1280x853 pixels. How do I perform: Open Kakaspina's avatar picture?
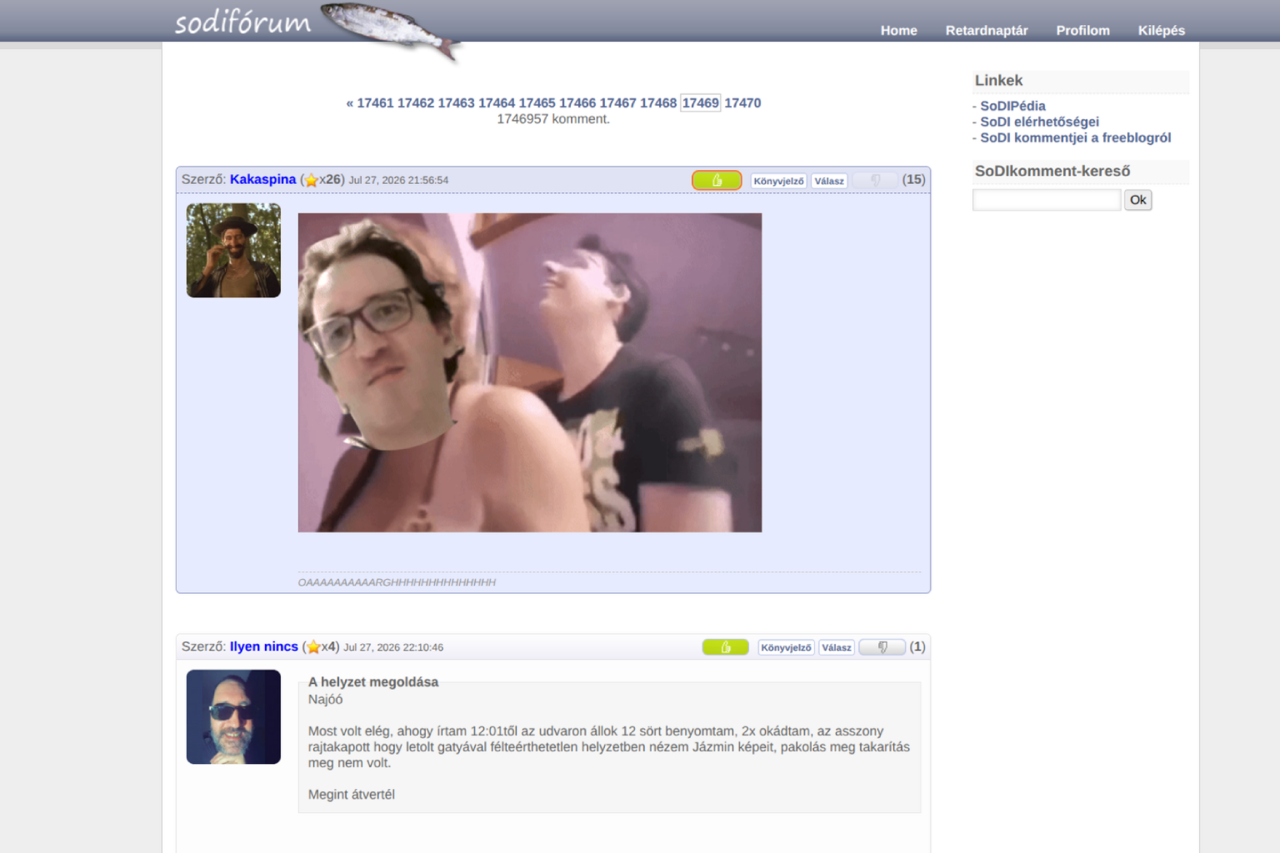tap(233, 251)
